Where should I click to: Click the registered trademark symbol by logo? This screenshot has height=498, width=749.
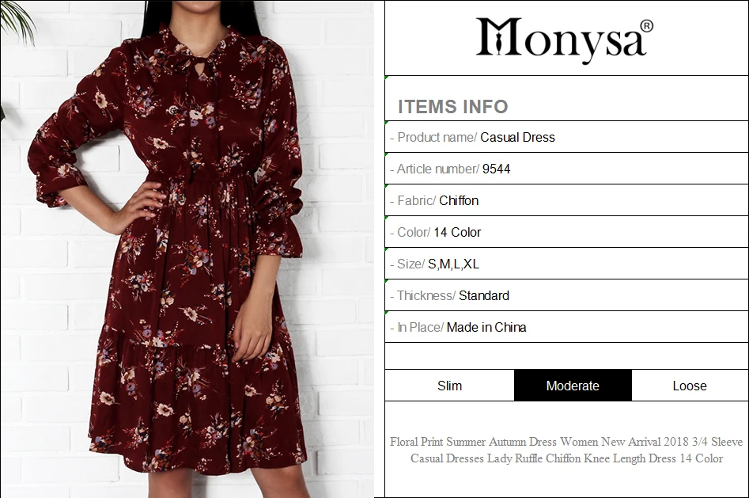(x=646, y=26)
